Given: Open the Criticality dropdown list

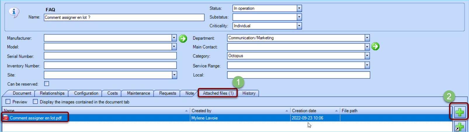Looking at the screenshot, I should [299, 26].
